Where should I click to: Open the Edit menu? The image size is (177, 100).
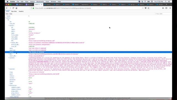22,2
